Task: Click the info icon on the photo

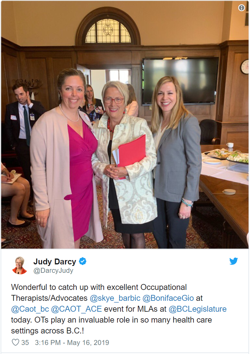Action: (241, 8)
